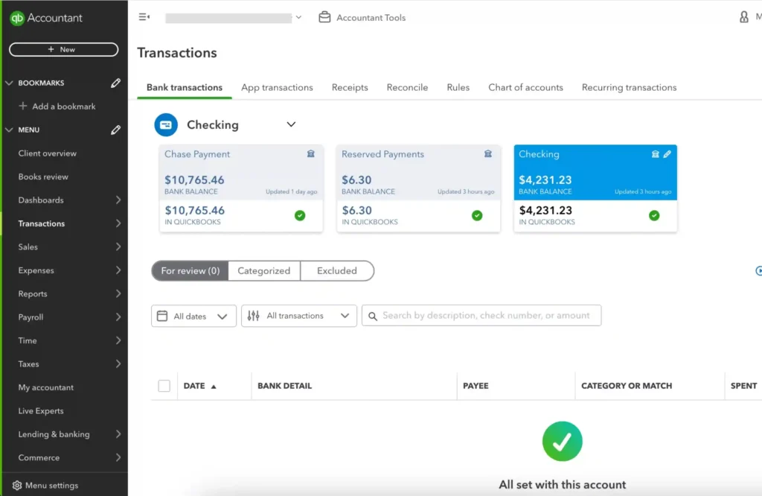The height and width of the screenshot is (496, 762).
Task: Expand the Reports submenu arrow
Action: click(x=118, y=293)
